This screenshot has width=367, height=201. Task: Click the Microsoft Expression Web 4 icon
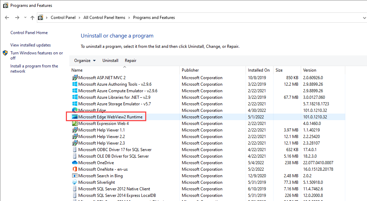[x=75, y=124]
